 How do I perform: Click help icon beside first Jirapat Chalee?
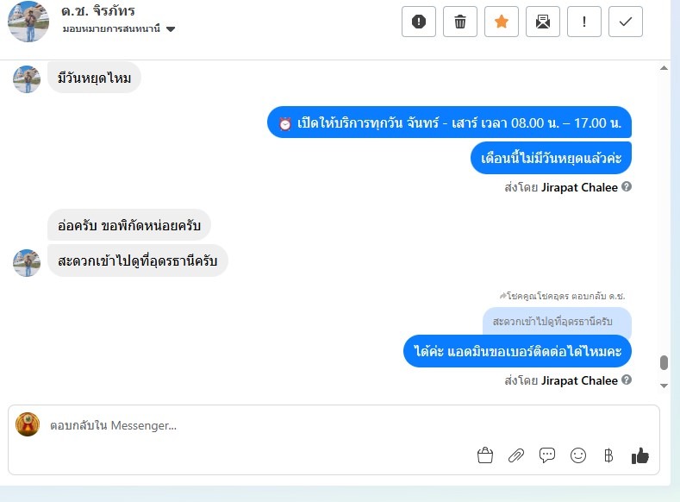[x=627, y=186]
